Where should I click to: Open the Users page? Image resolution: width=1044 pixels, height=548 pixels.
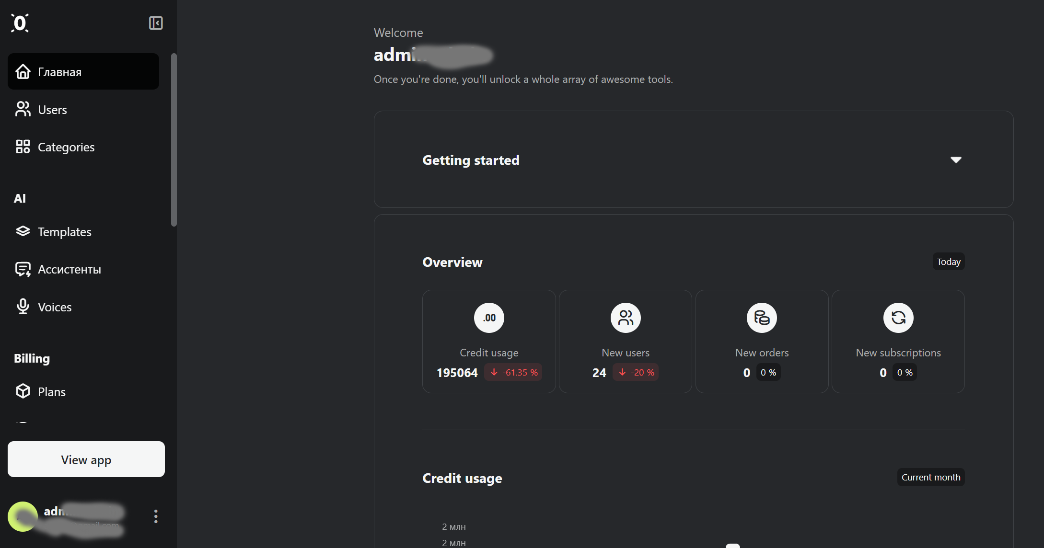pos(83,109)
